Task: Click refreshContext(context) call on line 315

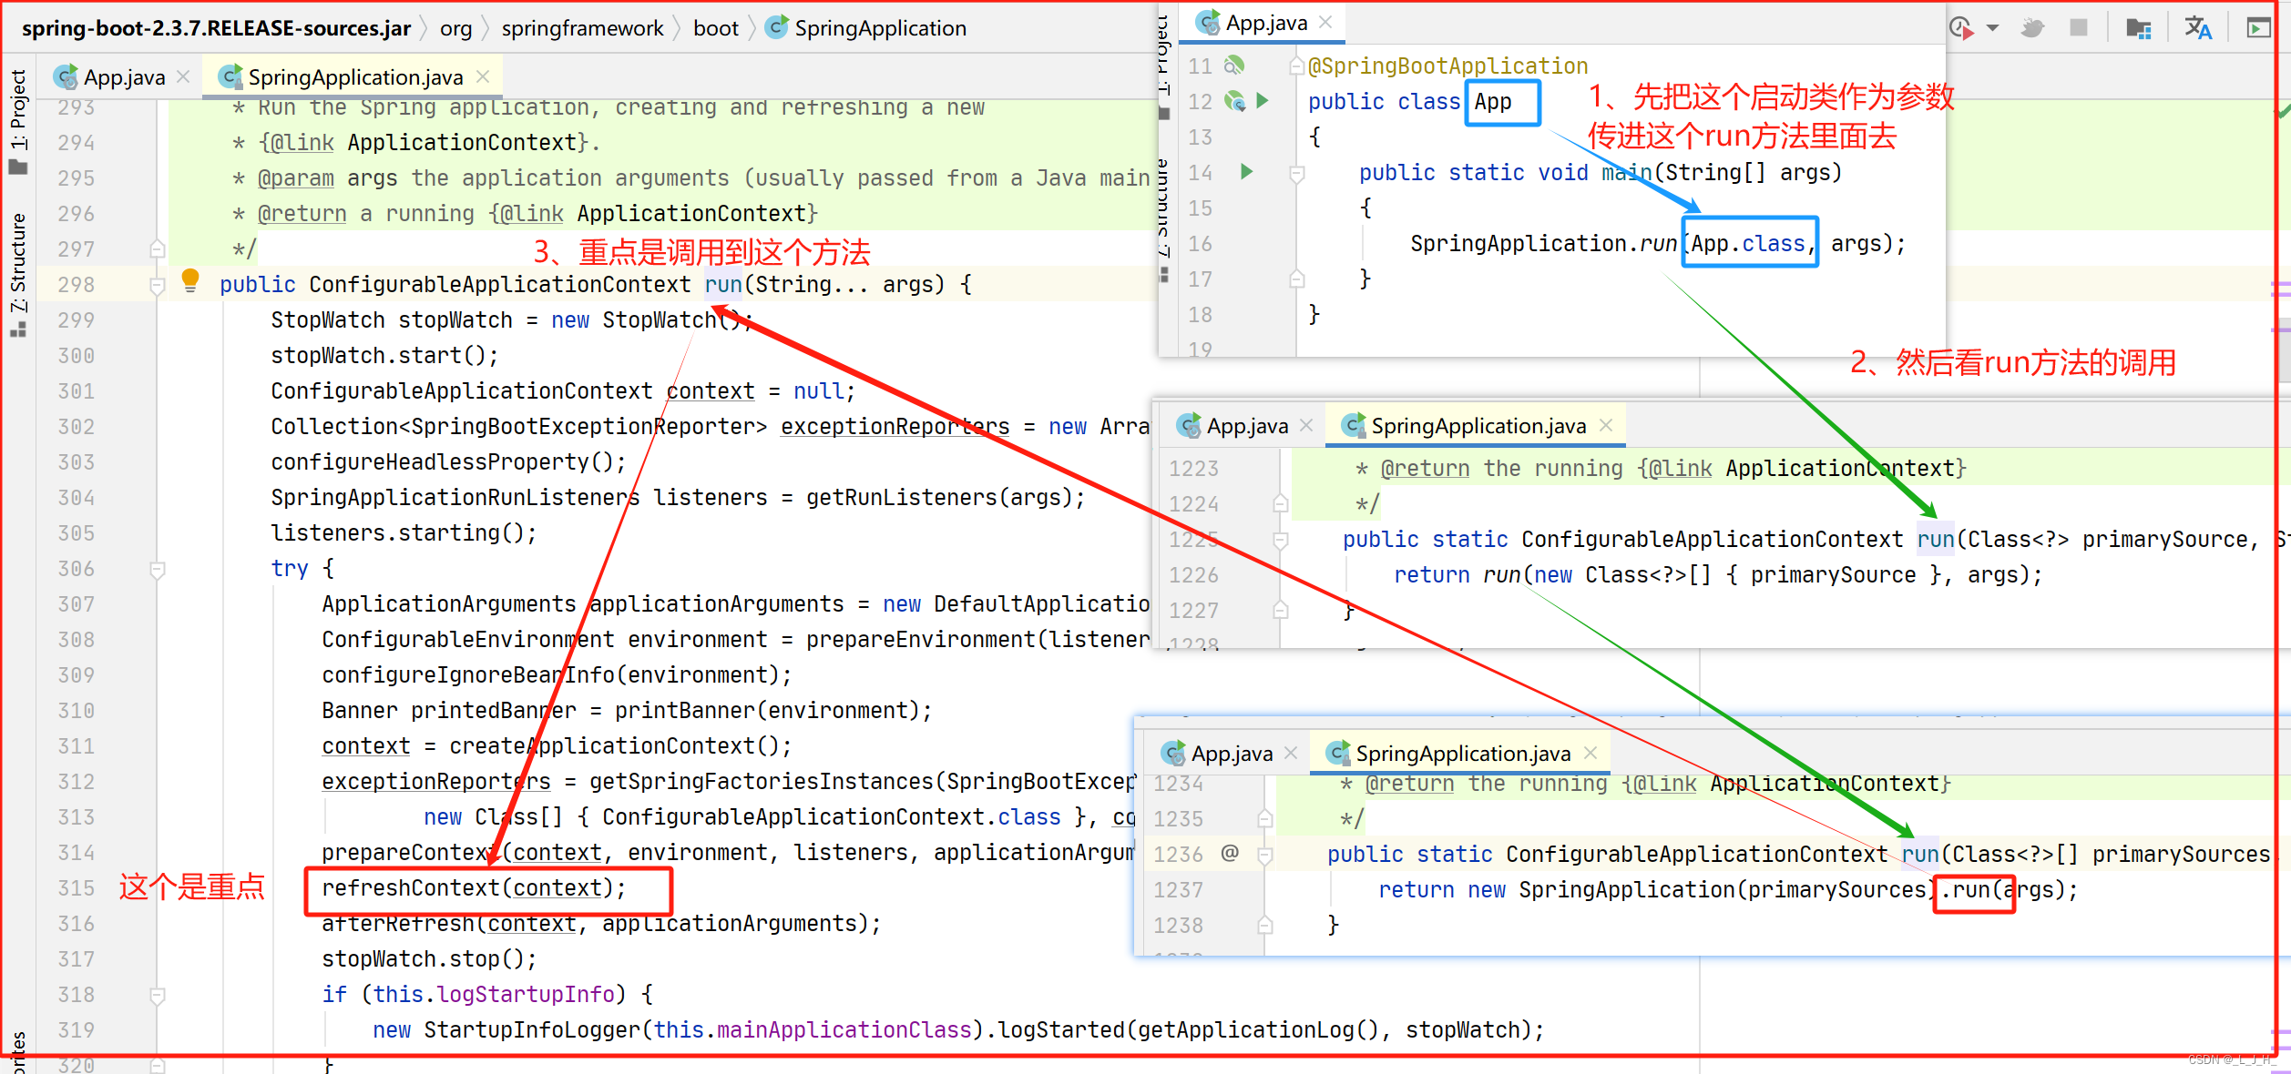Action: (x=474, y=888)
